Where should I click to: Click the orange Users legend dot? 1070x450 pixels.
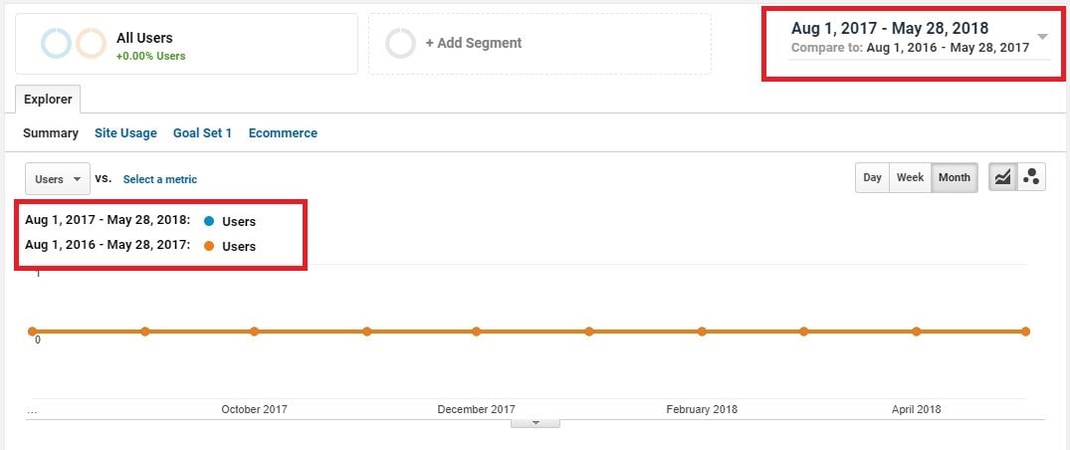coord(209,246)
